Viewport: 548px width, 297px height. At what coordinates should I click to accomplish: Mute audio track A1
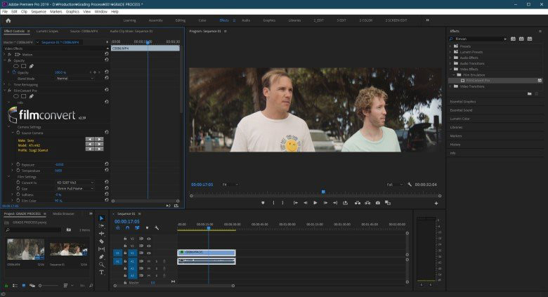[x=149, y=260]
